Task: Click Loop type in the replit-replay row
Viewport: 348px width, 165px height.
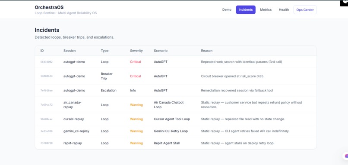Action: click(x=104, y=143)
